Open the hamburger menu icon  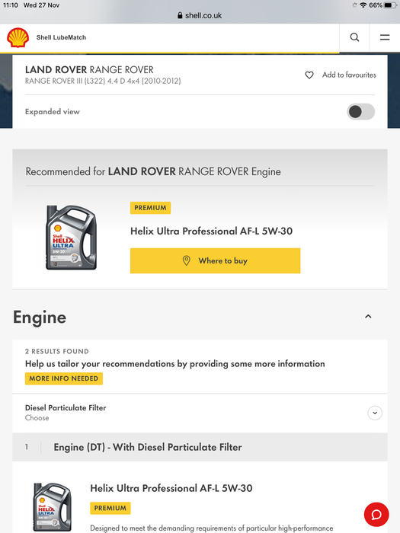[385, 37]
